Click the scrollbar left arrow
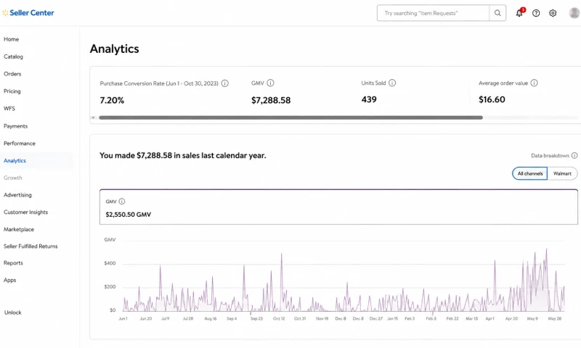Viewport: 581px width, 348px height. [x=94, y=117]
